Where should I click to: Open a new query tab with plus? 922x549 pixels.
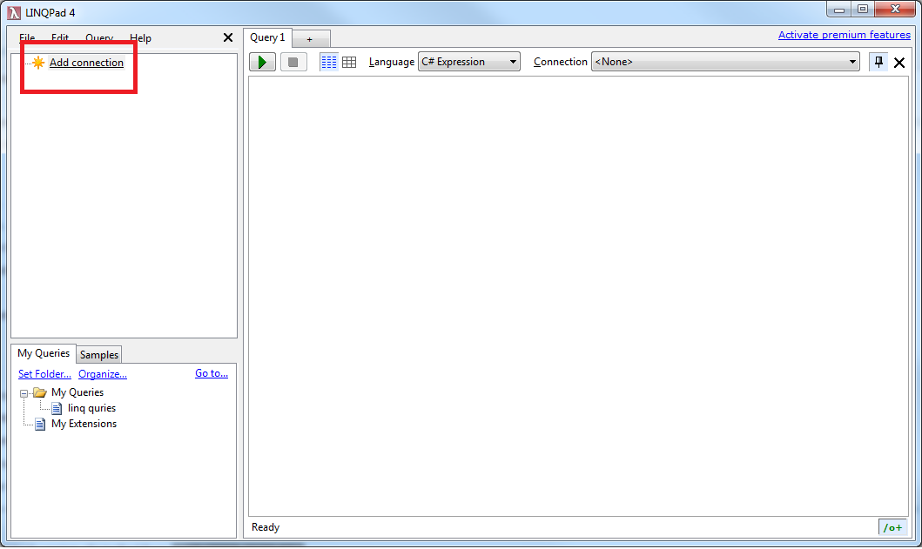[x=309, y=39]
